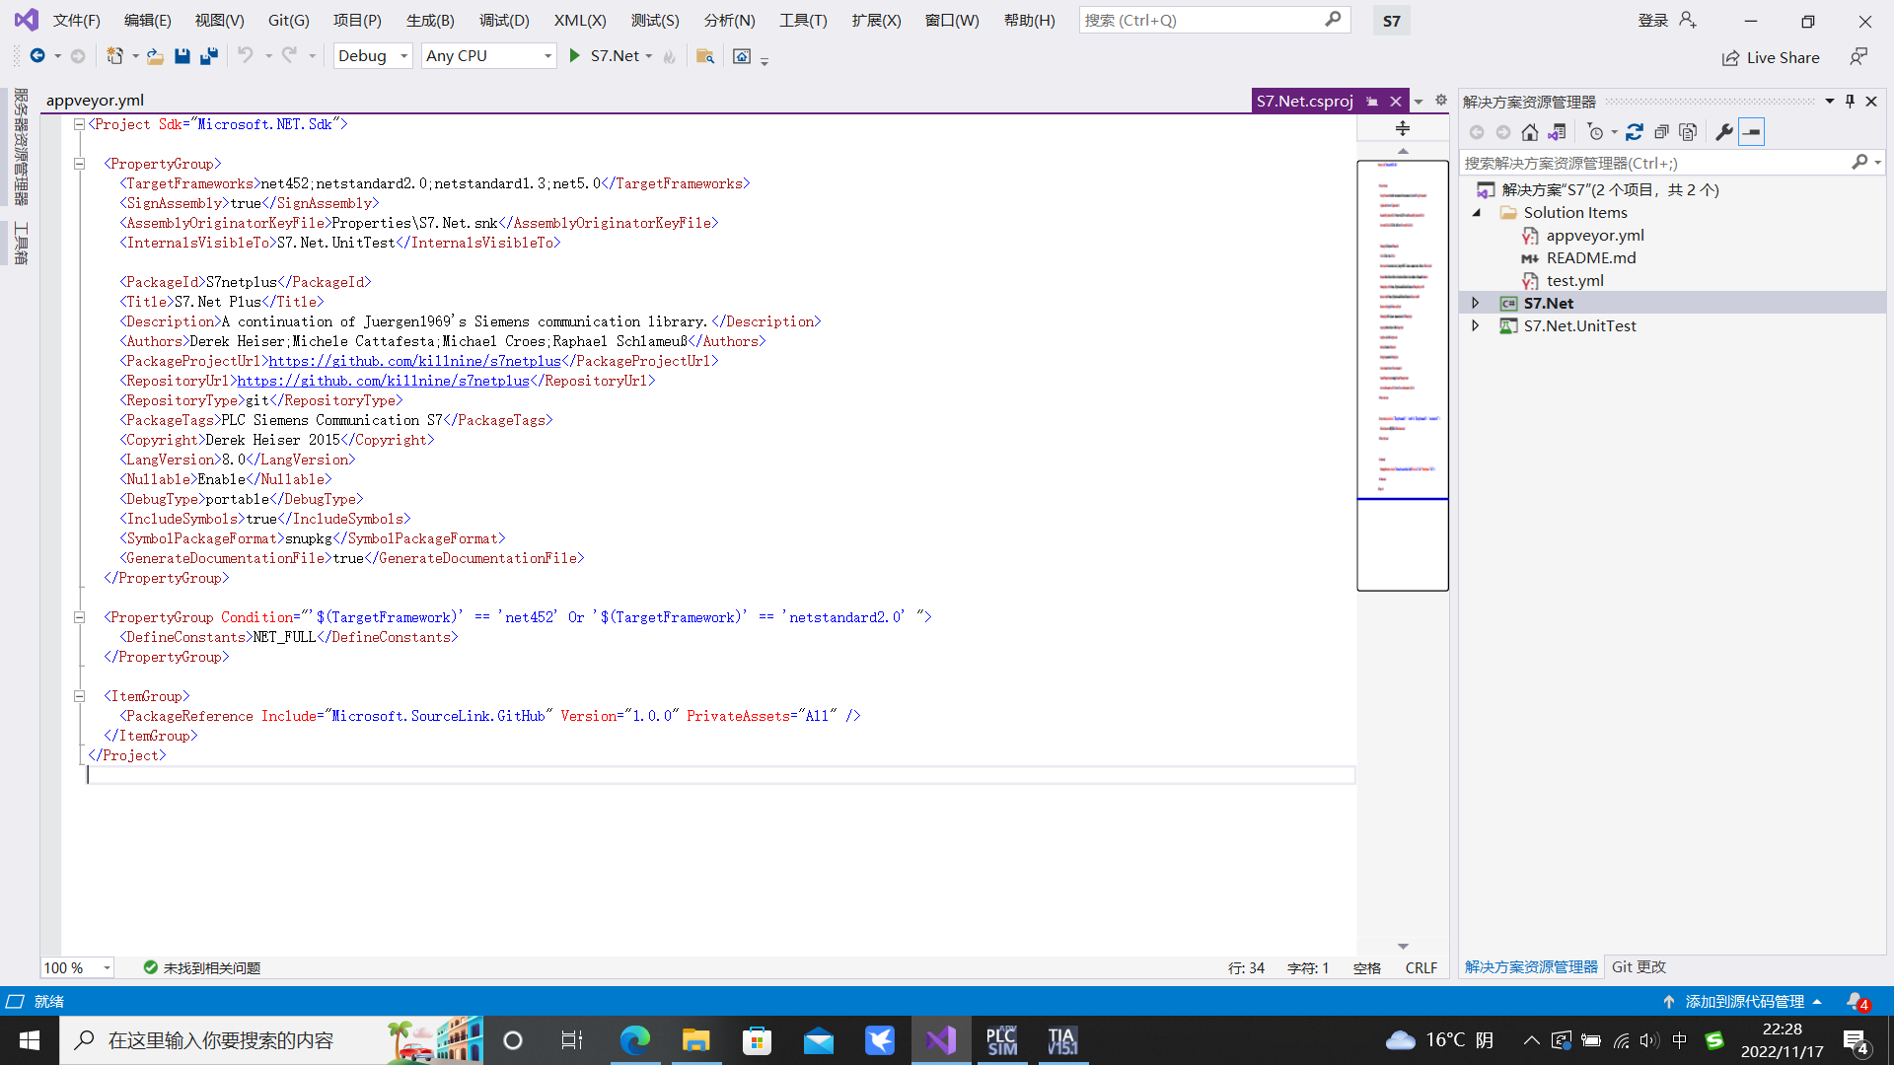Click the Find in Files toolbar icon
Screen dimensions: 1894x1065
[704, 56]
